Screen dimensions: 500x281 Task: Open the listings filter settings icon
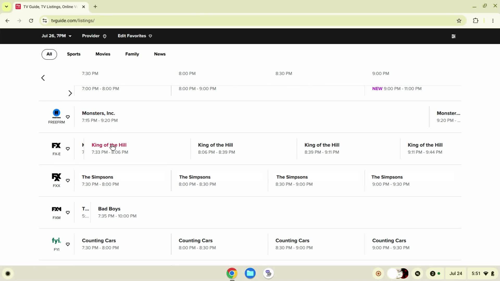[453, 36]
